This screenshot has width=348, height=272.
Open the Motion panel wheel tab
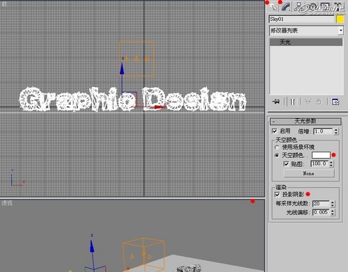[313, 7]
